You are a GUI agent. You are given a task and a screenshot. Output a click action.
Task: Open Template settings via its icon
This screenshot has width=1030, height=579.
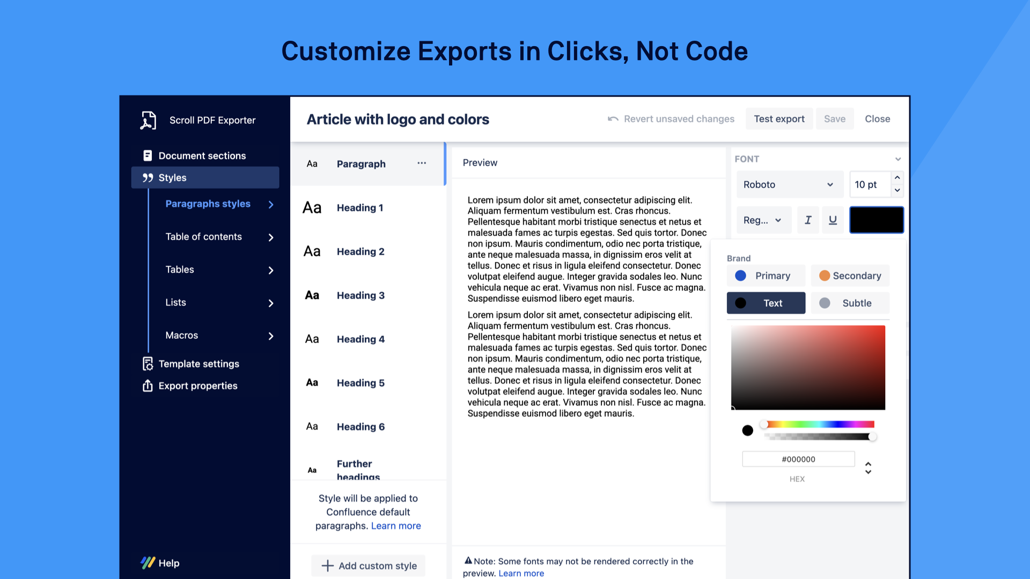[x=148, y=363]
